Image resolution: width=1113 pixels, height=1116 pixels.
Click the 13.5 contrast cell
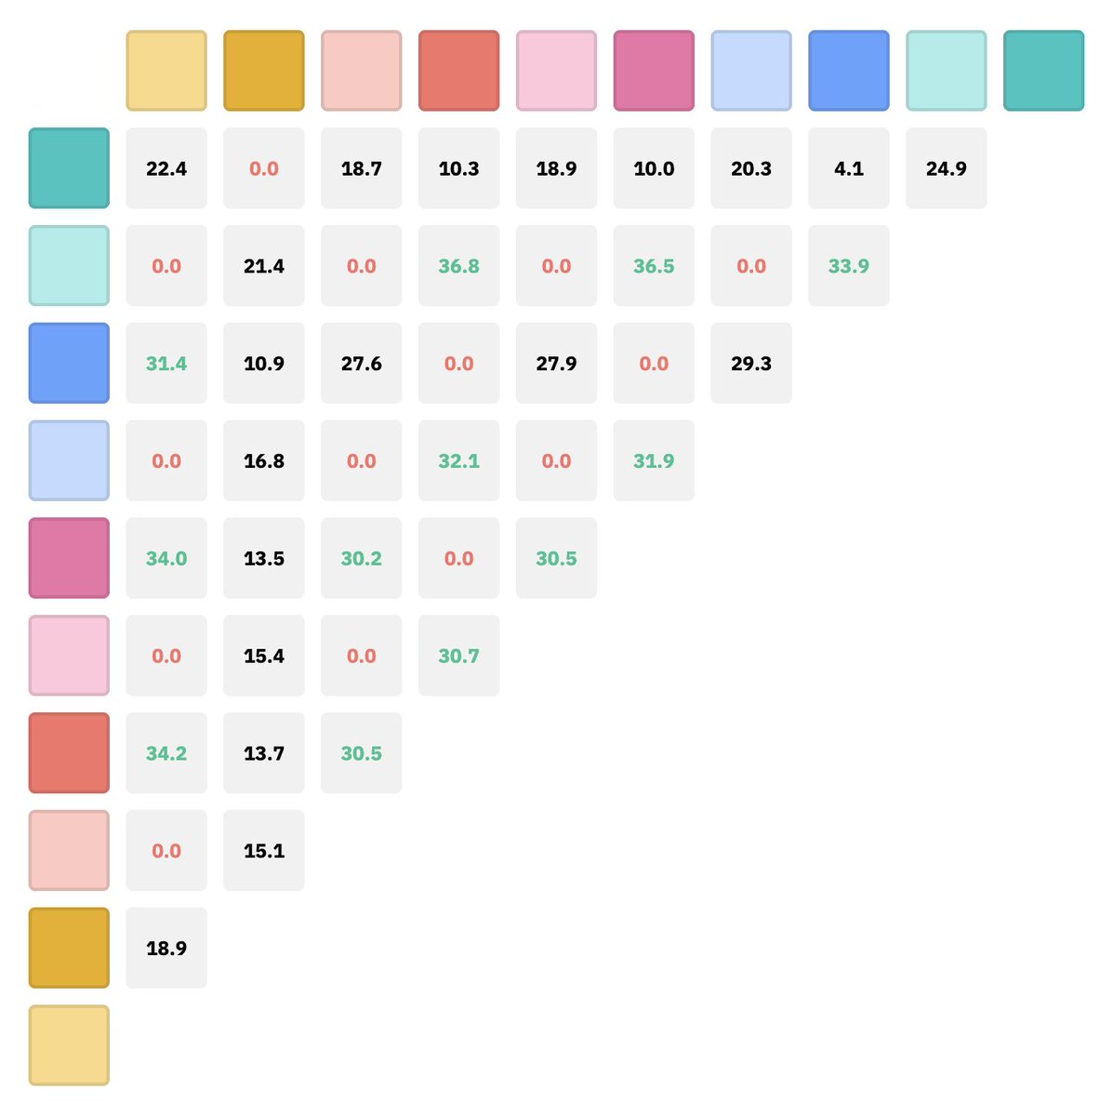264,558
